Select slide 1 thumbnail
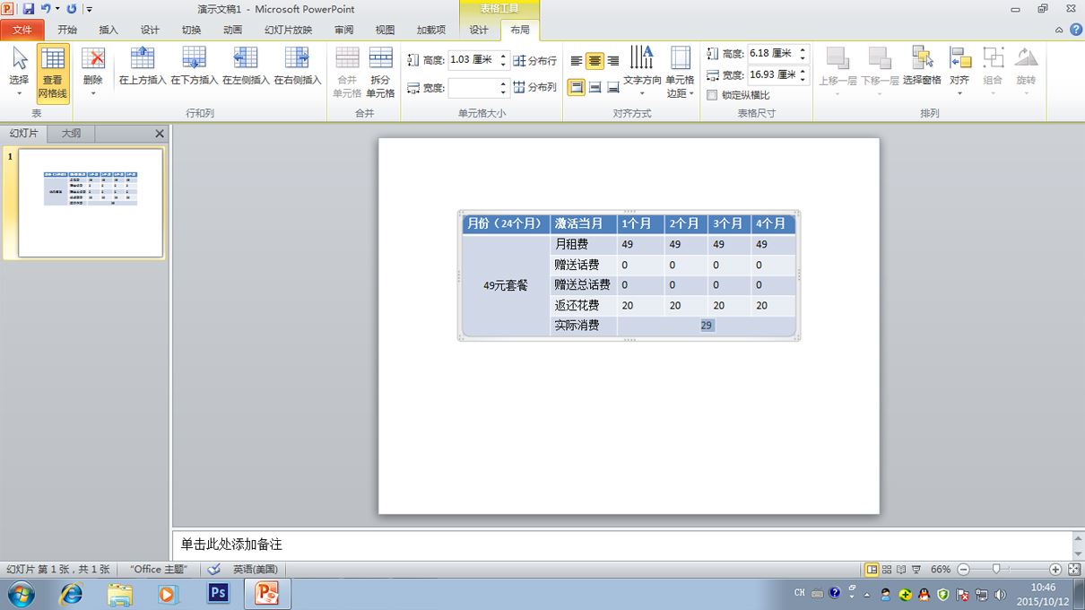The width and height of the screenshot is (1085, 610). [x=91, y=203]
